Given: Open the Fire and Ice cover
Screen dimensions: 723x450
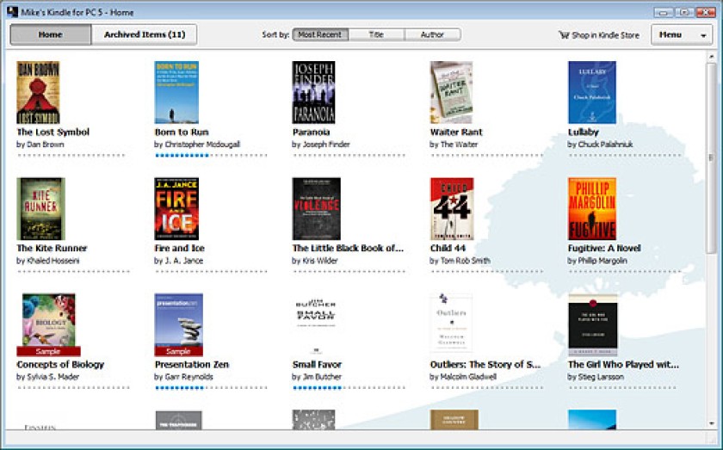Looking at the screenshot, I should tap(176, 209).
